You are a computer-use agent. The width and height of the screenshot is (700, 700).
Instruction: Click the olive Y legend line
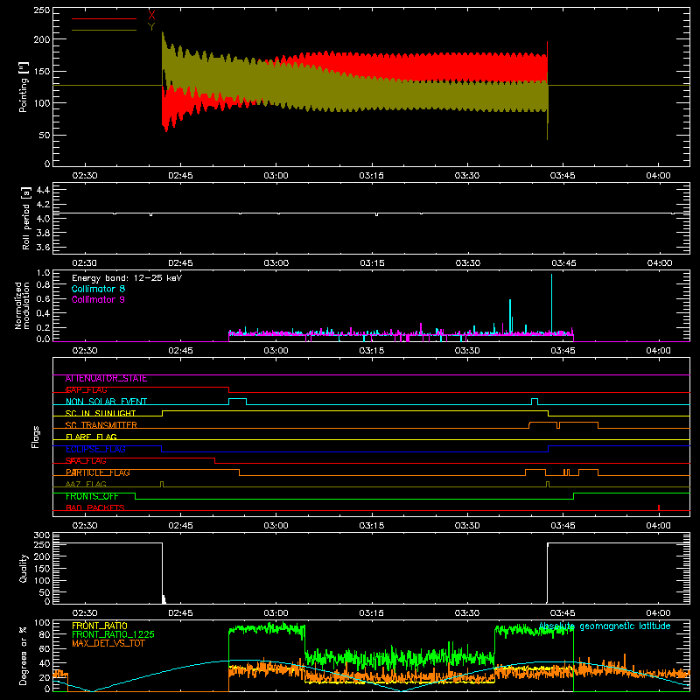tap(104, 30)
